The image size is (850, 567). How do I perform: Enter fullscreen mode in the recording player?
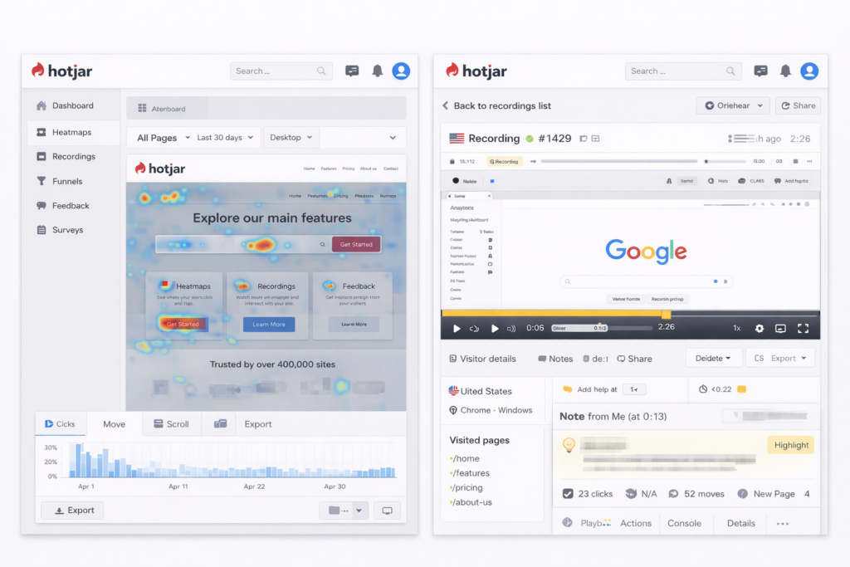coord(803,328)
